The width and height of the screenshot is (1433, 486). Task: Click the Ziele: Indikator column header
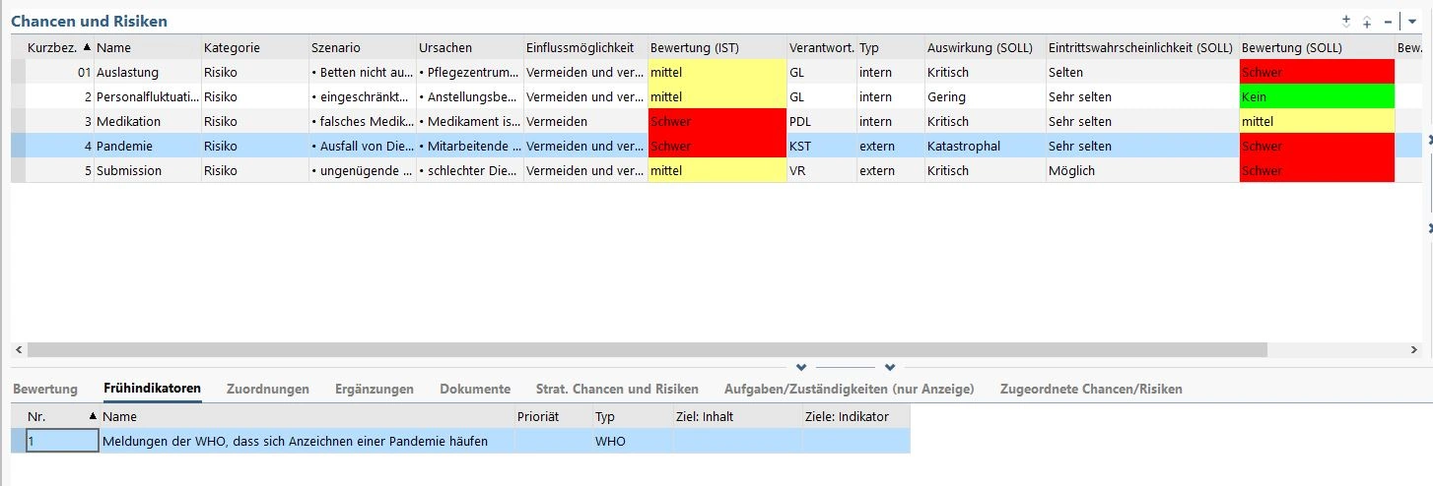(x=855, y=417)
